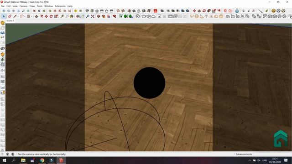Activate the Push/Pull tool

(x=36, y=16)
